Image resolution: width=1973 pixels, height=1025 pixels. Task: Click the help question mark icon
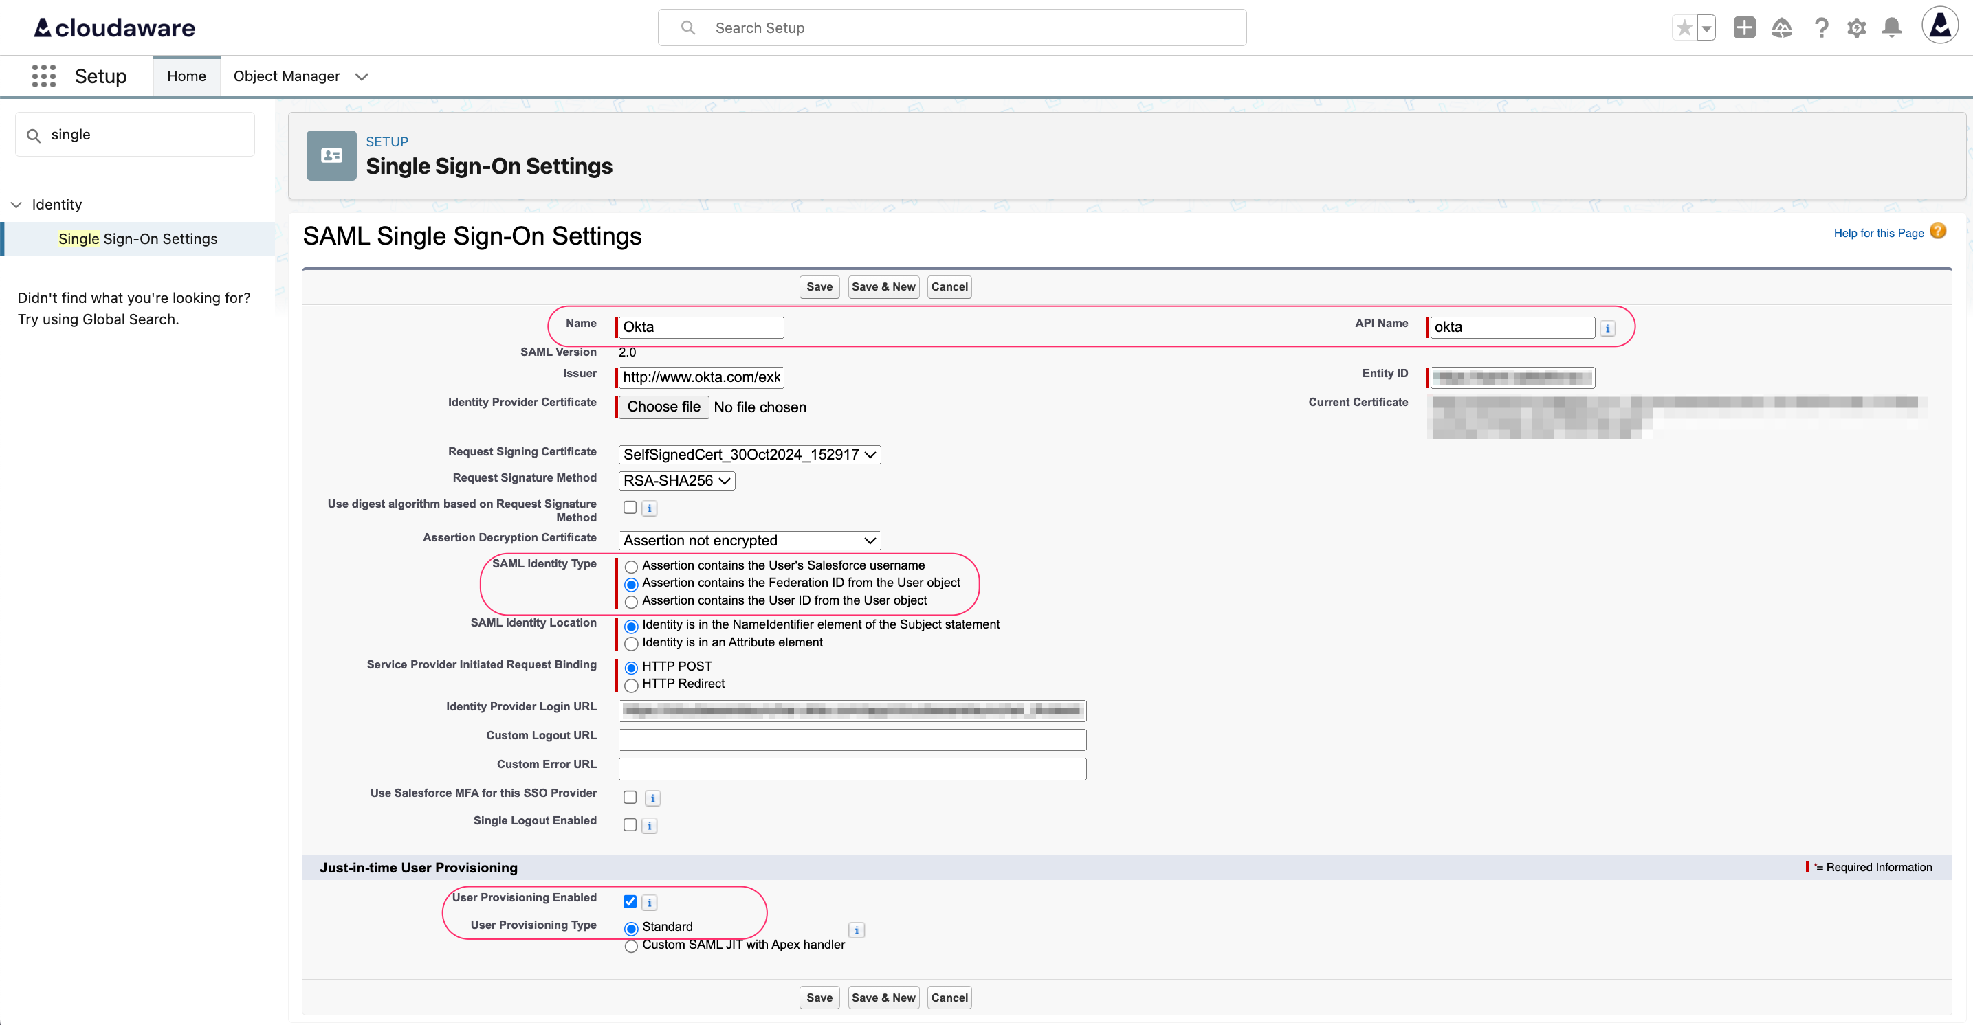pos(1821,27)
